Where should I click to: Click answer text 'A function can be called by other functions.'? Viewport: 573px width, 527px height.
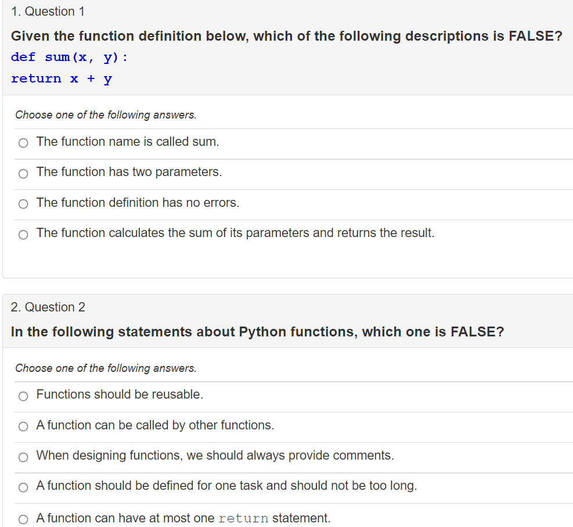[x=155, y=425]
